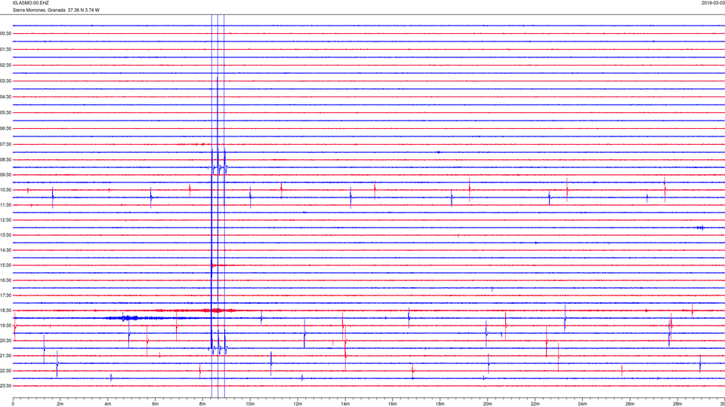Click the 22m tick on the minute axis
Screen dimensions: 725x407
tap(535, 404)
